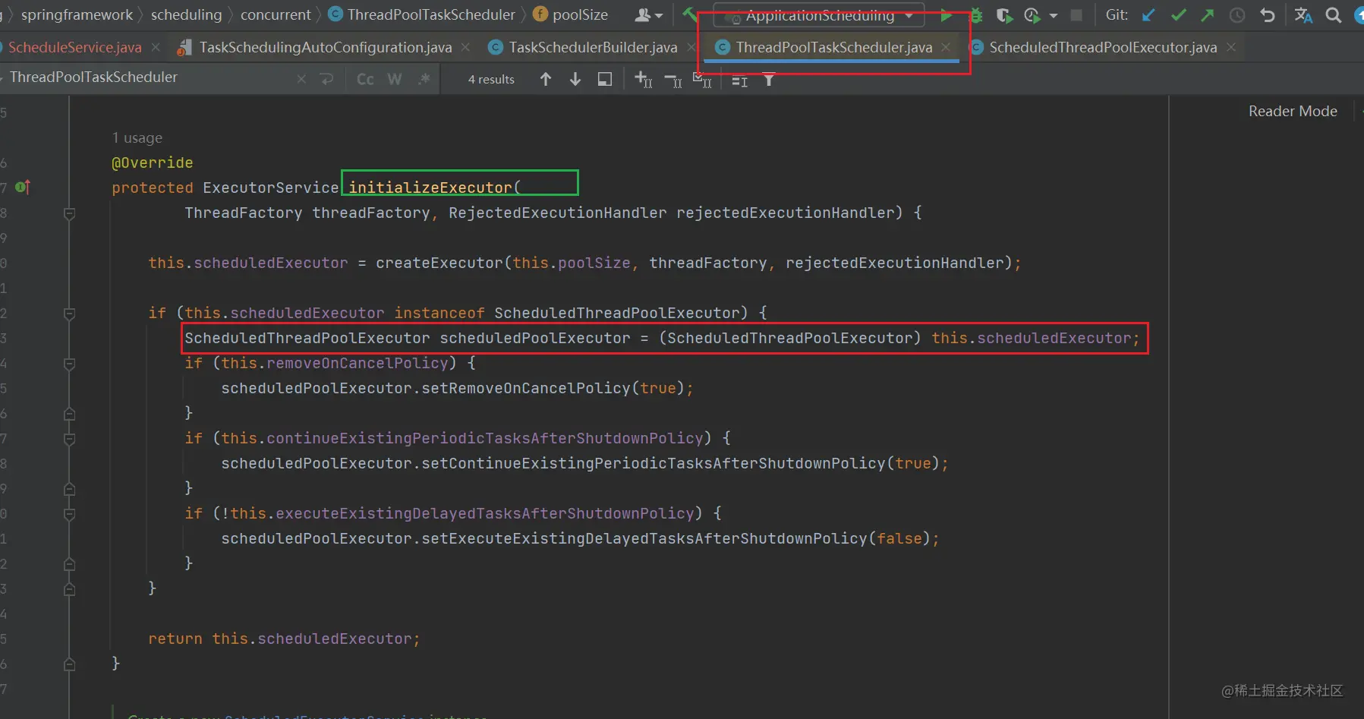
Task: Switch to TaskSchedulingAutoConfiguration.java tab
Action: [326, 47]
